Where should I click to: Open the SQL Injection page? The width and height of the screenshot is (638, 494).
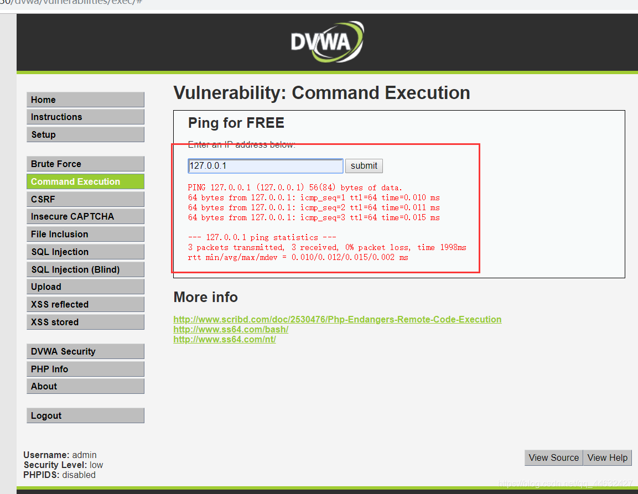click(x=85, y=252)
